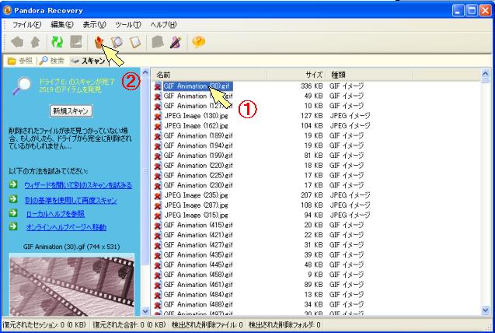Open Quick Viewer magnifier-page toolbar icon
This screenshot has height=333, width=495.
(117, 42)
